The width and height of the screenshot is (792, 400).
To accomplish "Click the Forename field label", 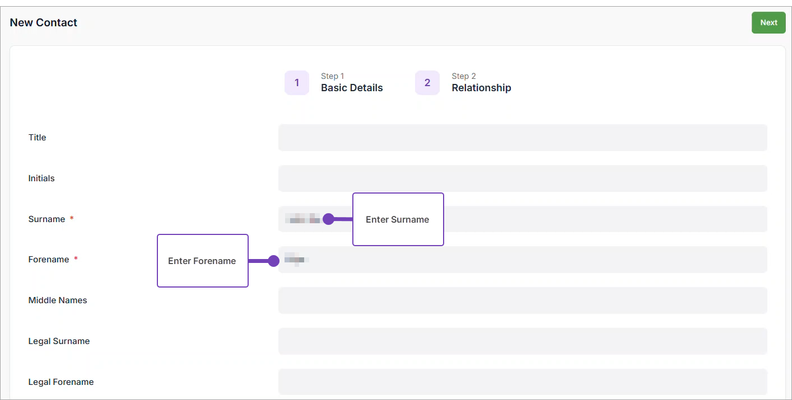I will click(49, 260).
